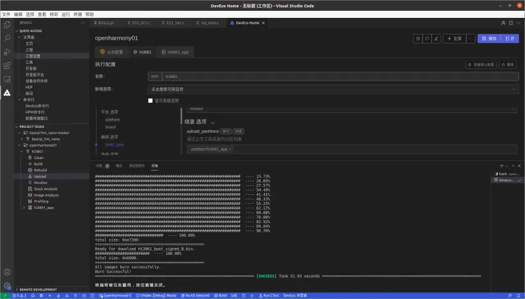Click the remote indicator in status bar
Image resolution: width=525 pixels, height=299 pixels.
click(5, 296)
